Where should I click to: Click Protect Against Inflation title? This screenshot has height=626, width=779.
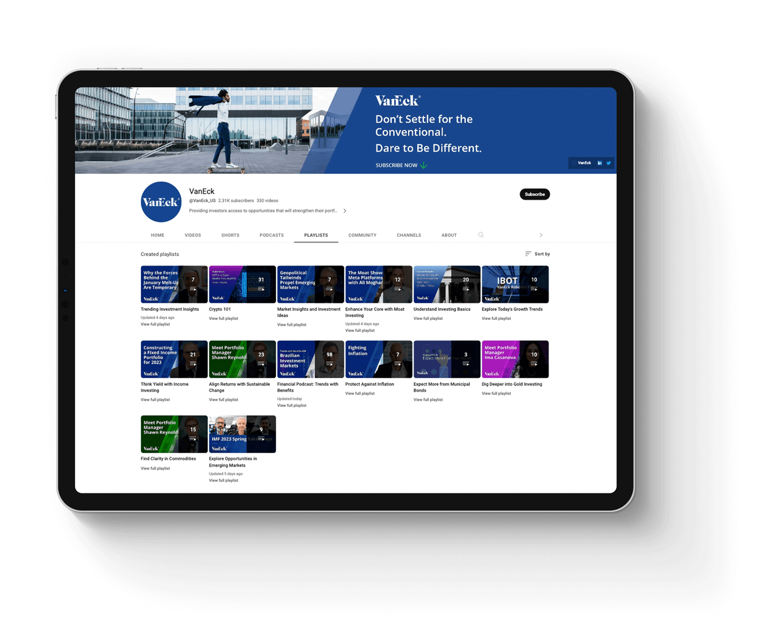tap(370, 384)
